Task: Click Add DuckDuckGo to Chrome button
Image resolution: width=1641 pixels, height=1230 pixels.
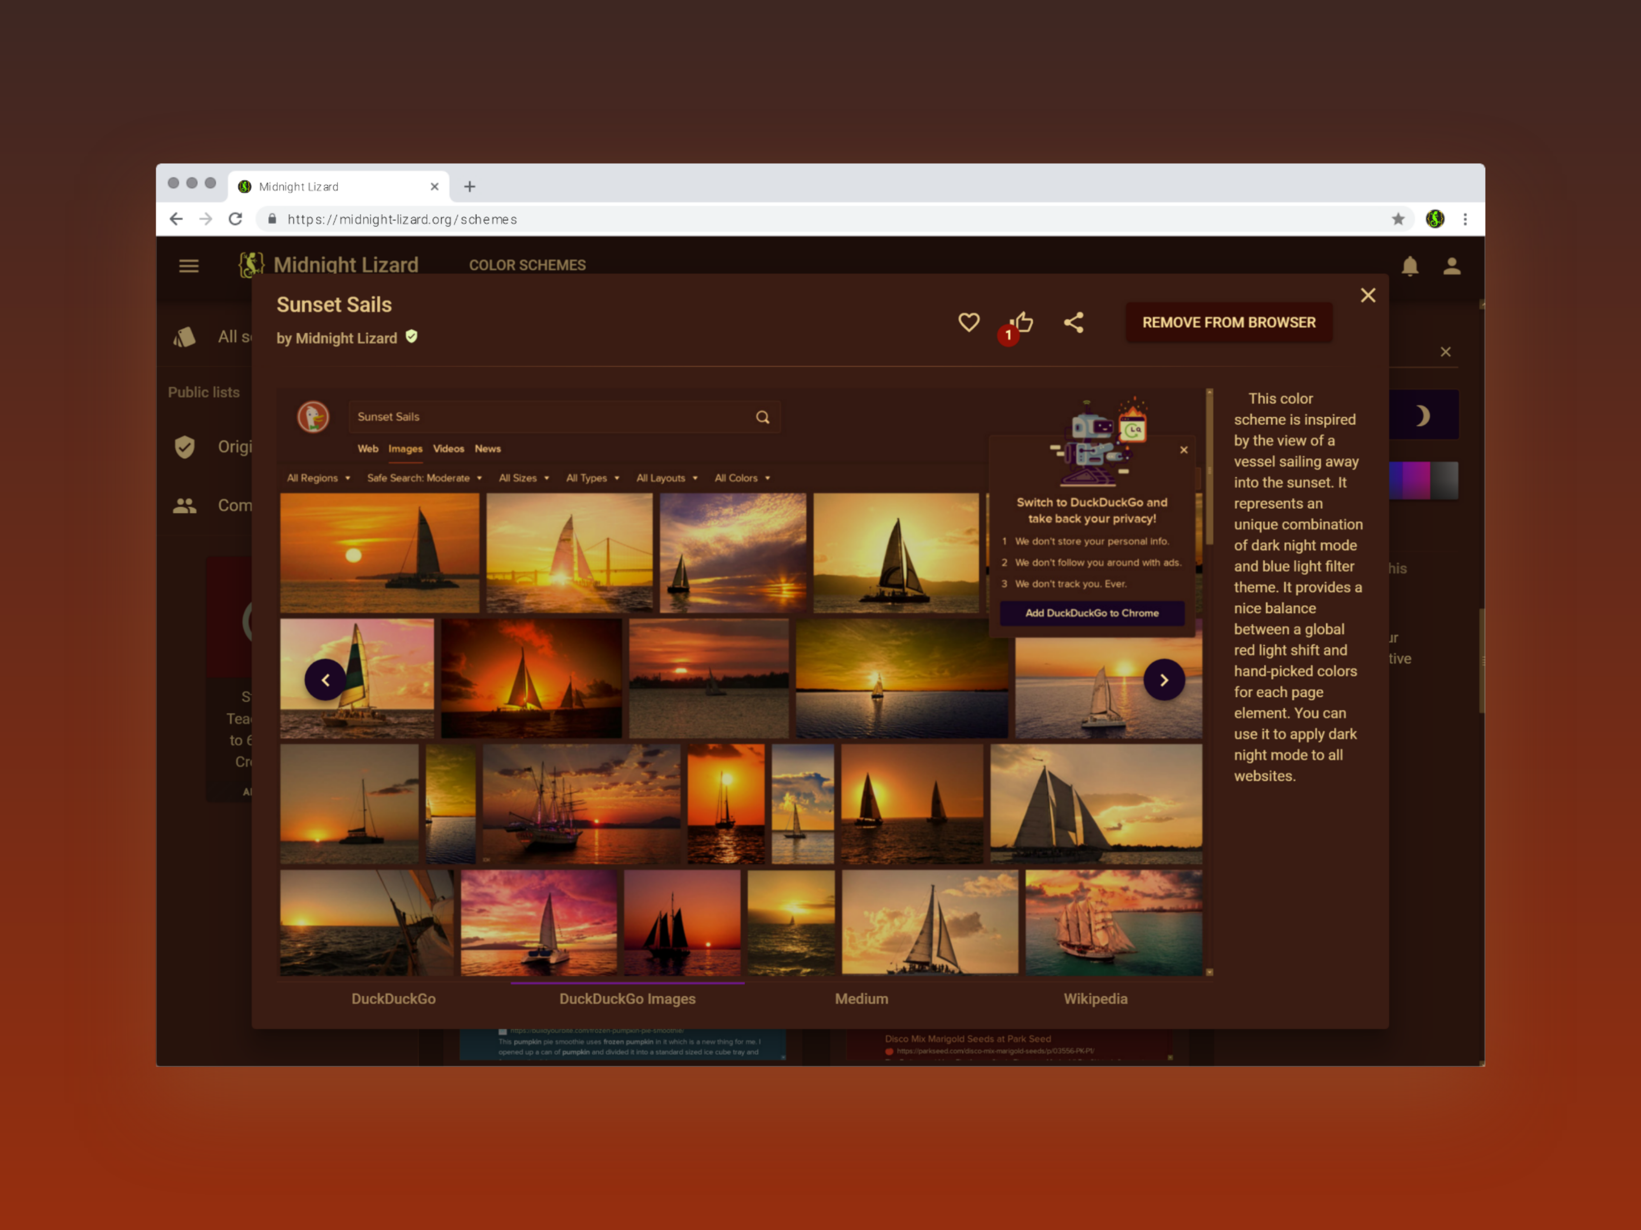Action: [1091, 613]
